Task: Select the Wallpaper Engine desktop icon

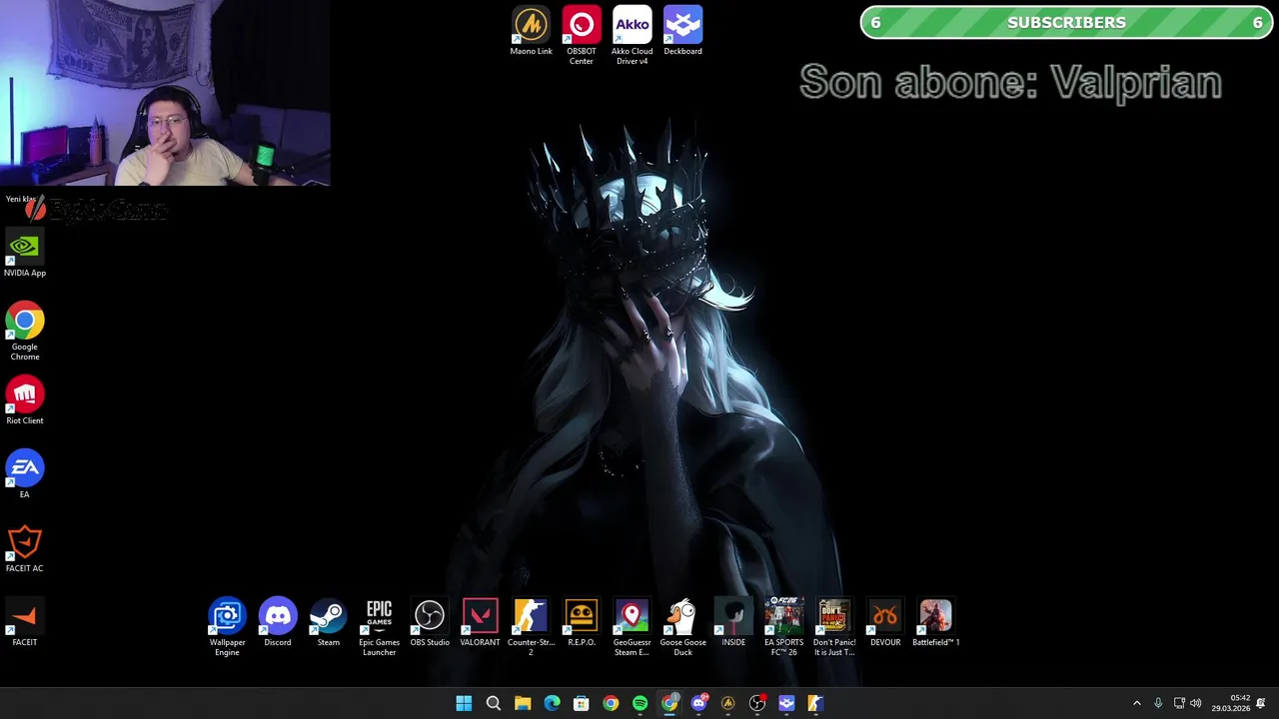Action: click(227, 627)
